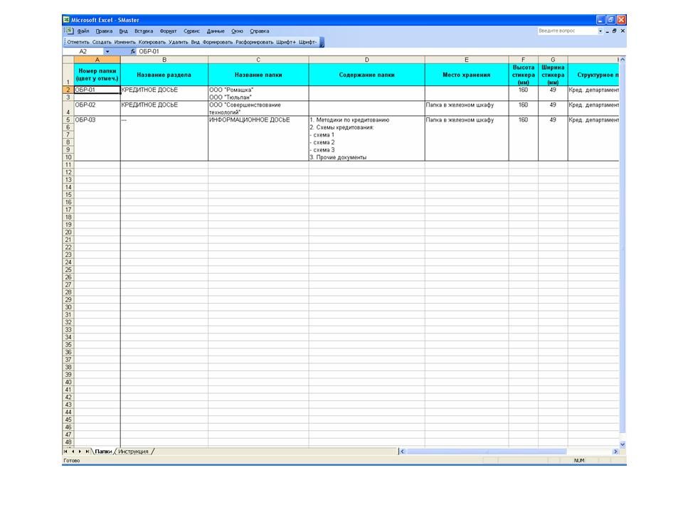Click the Вид button on SMaster toolbar

point(195,42)
